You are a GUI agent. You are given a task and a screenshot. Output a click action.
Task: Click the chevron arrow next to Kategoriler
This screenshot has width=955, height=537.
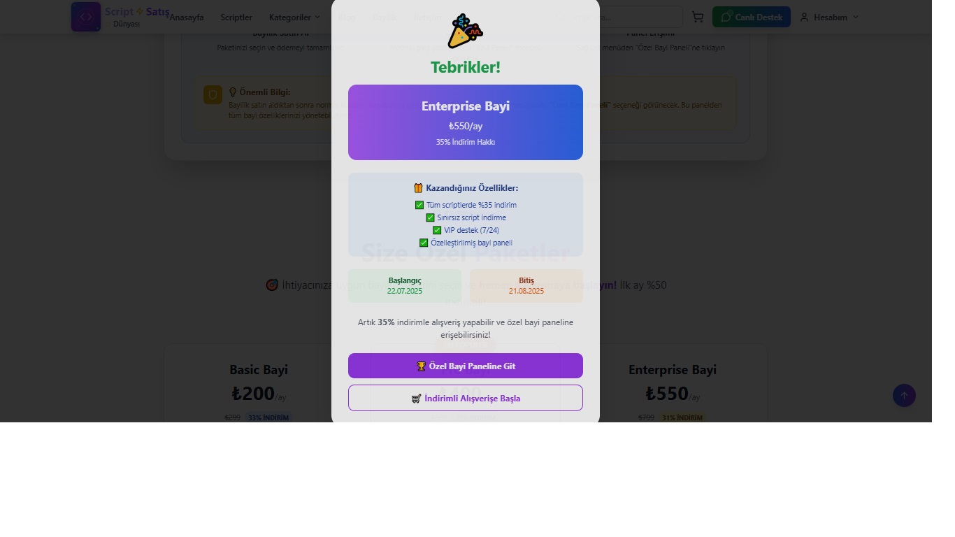point(317,17)
